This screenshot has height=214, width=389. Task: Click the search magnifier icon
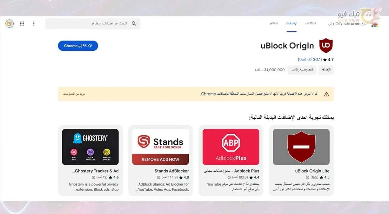(x=134, y=23)
